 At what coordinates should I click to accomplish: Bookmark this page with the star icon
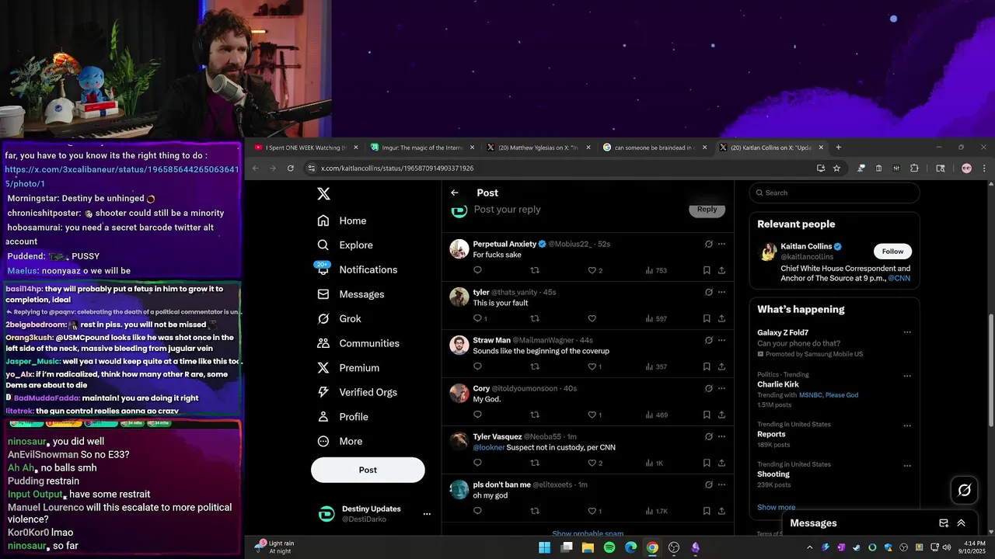[x=836, y=168]
